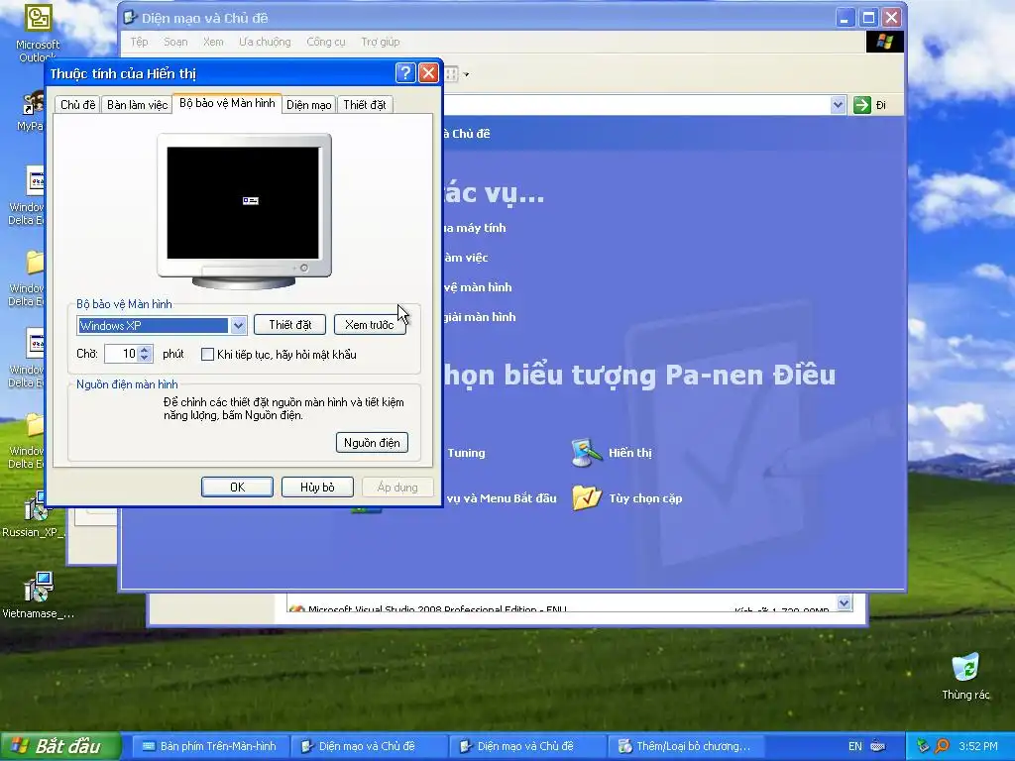The height and width of the screenshot is (761, 1015).
Task: Click the Tùy chọn cặp folder icon
Action: (x=587, y=498)
